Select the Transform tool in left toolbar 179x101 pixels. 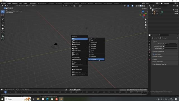point(3,29)
